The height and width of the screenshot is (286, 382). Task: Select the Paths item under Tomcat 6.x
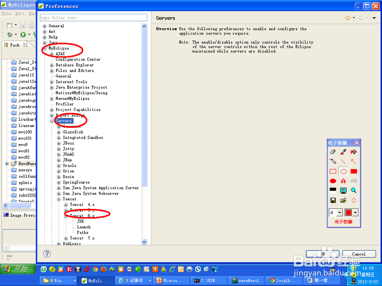[83, 233]
